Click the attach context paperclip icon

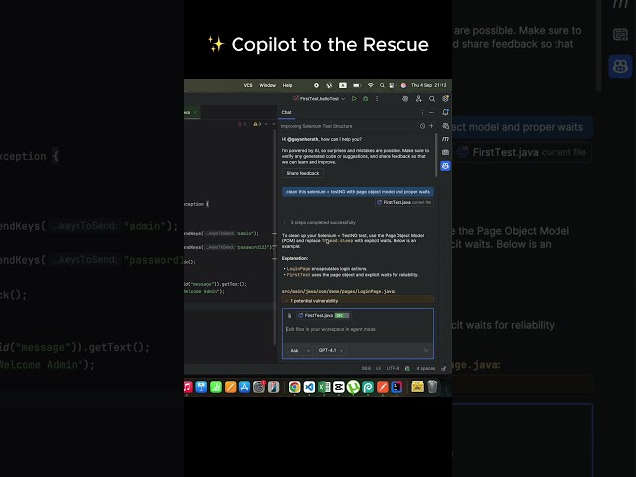coord(289,316)
